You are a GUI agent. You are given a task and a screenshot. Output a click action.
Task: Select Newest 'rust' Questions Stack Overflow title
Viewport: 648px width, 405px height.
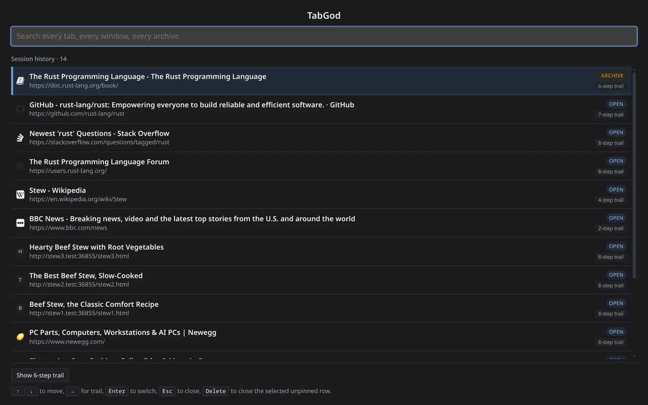click(99, 133)
